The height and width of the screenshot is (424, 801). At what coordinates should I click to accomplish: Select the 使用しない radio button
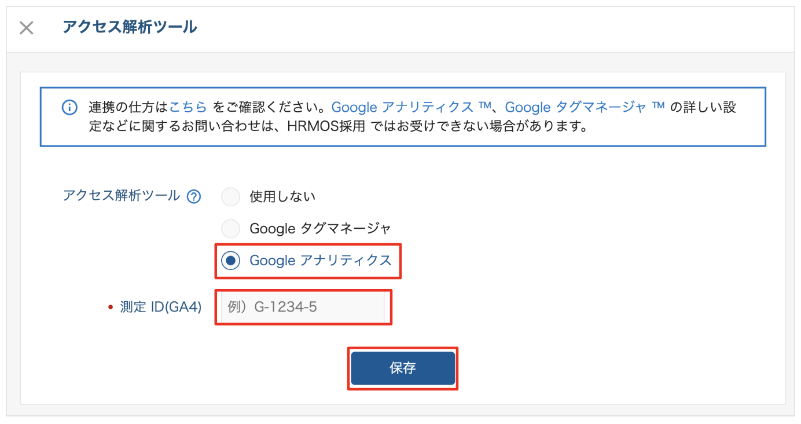(x=230, y=197)
